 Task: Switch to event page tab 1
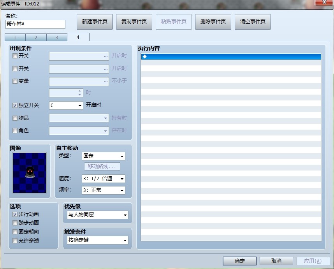[15, 37]
